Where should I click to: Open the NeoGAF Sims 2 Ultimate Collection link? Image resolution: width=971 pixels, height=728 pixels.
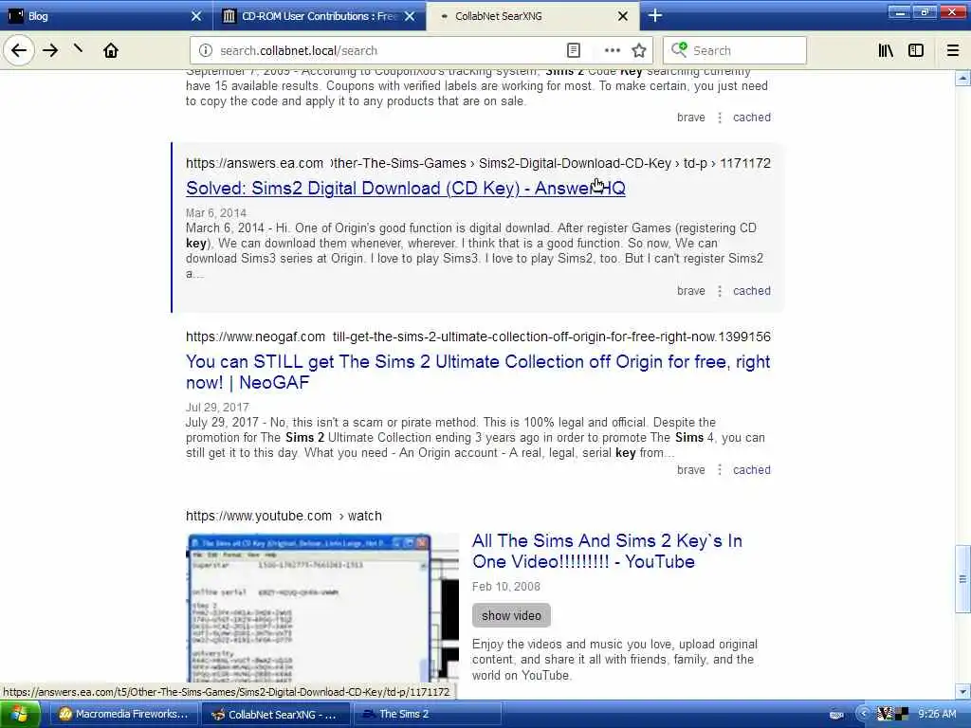click(x=478, y=372)
